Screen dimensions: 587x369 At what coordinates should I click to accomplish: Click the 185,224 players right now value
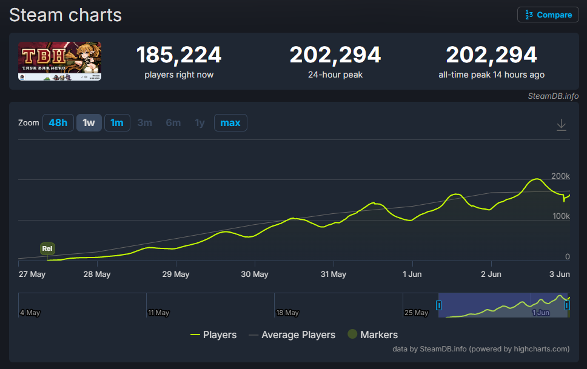[x=179, y=55]
